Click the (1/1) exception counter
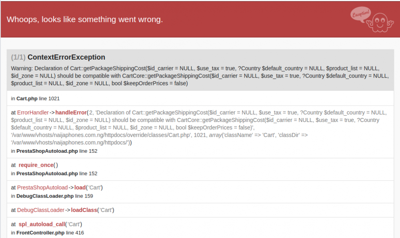Image resolution: width=400 pixels, height=238 pixels. tap(18, 57)
